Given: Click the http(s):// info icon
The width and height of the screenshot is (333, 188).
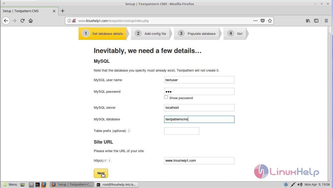Looking at the screenshot, I should (109, 161).
